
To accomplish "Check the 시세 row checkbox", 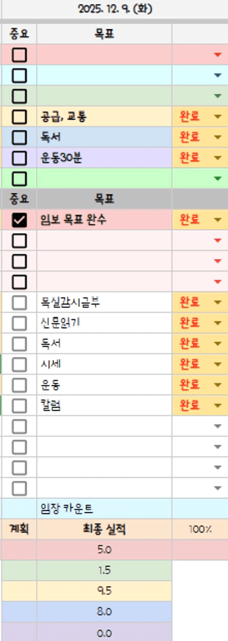I will (19, 364).
